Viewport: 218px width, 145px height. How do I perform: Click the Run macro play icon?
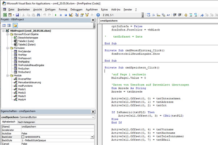tap(55, 15)
